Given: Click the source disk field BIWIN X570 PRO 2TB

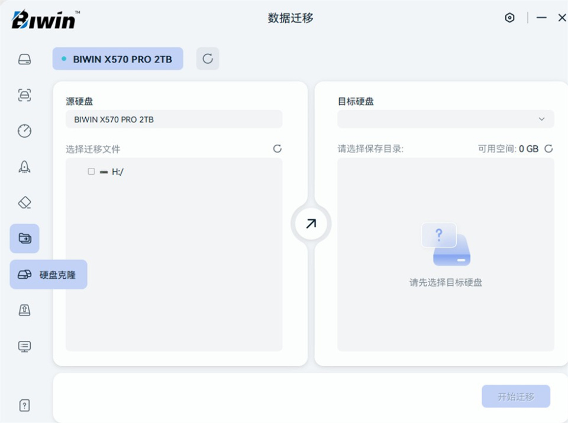Looking at the screenshot, I should tap(174, 119).
